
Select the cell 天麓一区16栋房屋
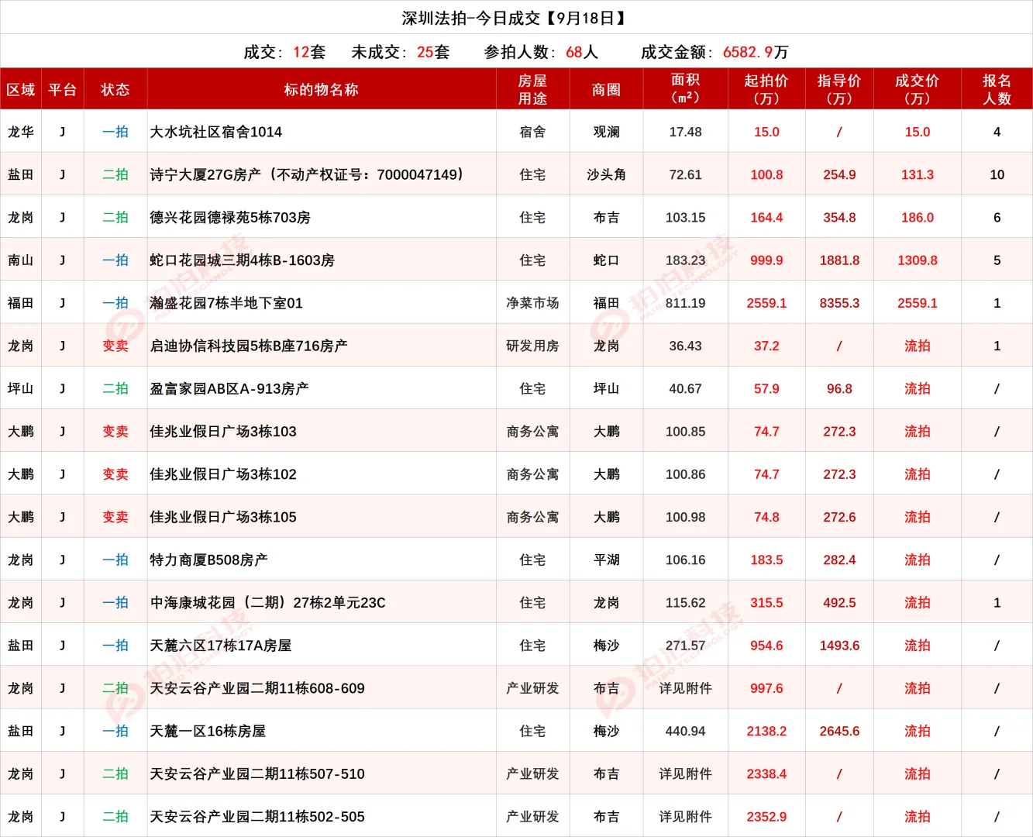tap(322, 731)
